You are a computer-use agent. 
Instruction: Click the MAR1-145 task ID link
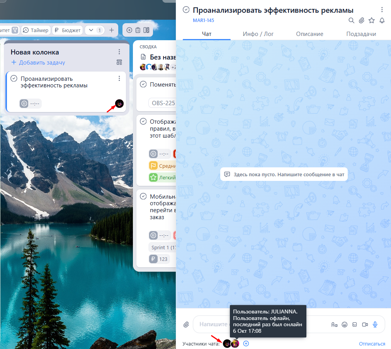click(x=203, y=20)
